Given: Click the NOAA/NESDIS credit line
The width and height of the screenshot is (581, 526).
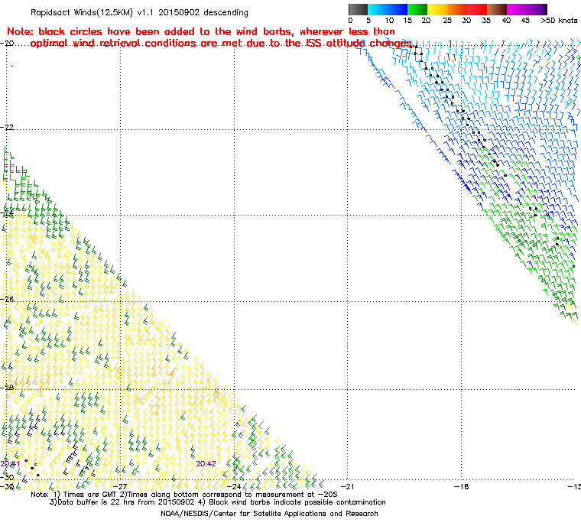Looking at the screenshot, I should coord(269,514).
